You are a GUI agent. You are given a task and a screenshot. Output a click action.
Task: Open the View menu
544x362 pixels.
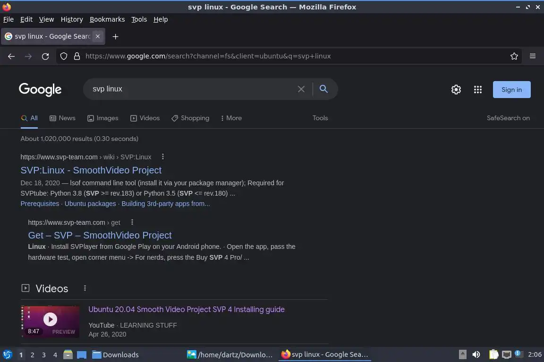tap(46, 20)
